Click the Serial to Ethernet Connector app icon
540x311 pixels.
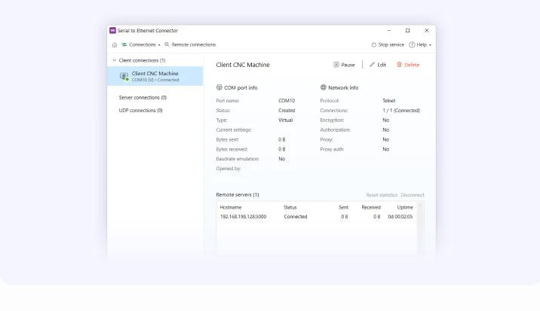pyautogui.click(x=112, y=31)
